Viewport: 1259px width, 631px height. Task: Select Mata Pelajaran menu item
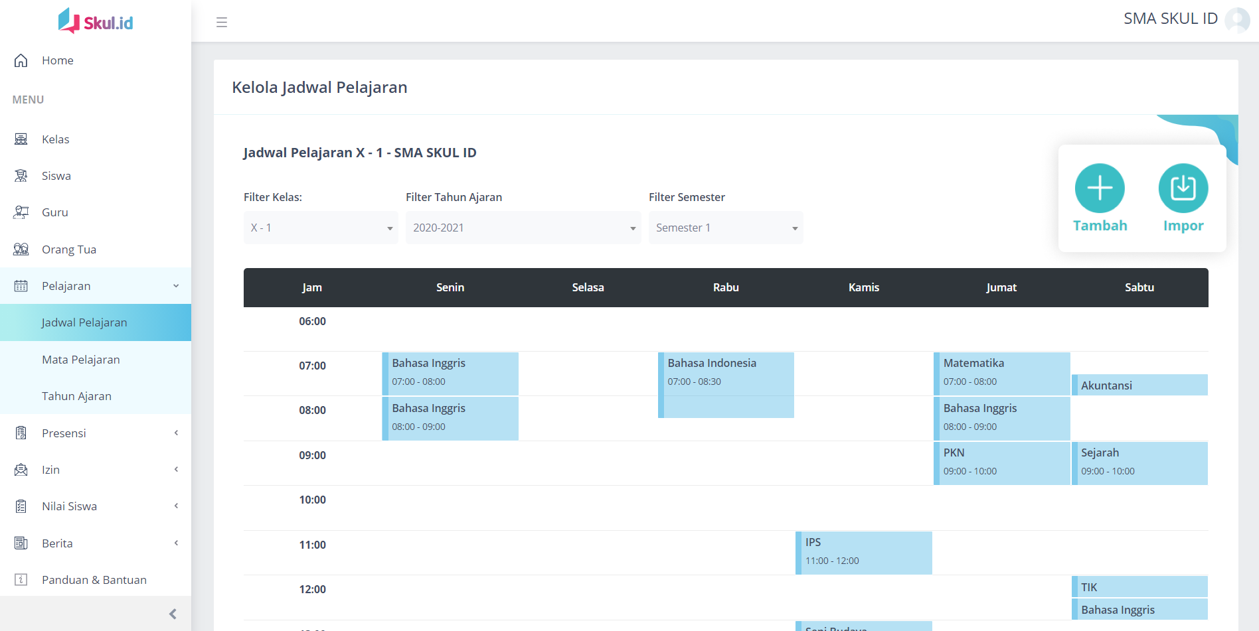tap(81, 360)
